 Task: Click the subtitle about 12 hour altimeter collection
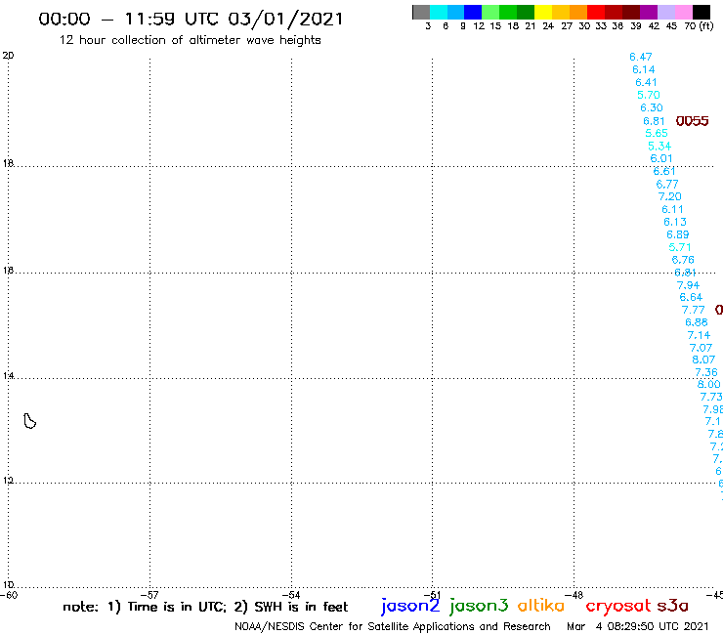190,40
